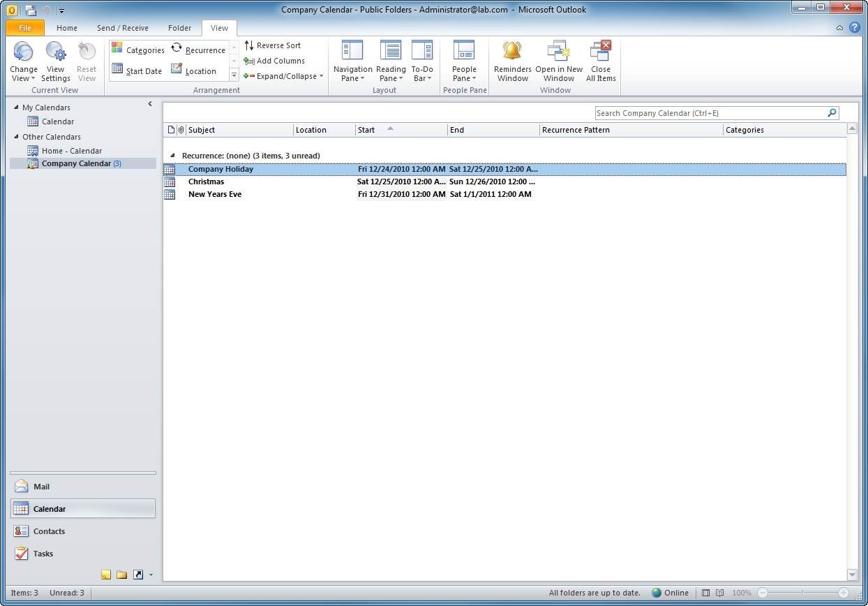
Task: Adjust the zoom slider in status bar
Action: point(802,593)
